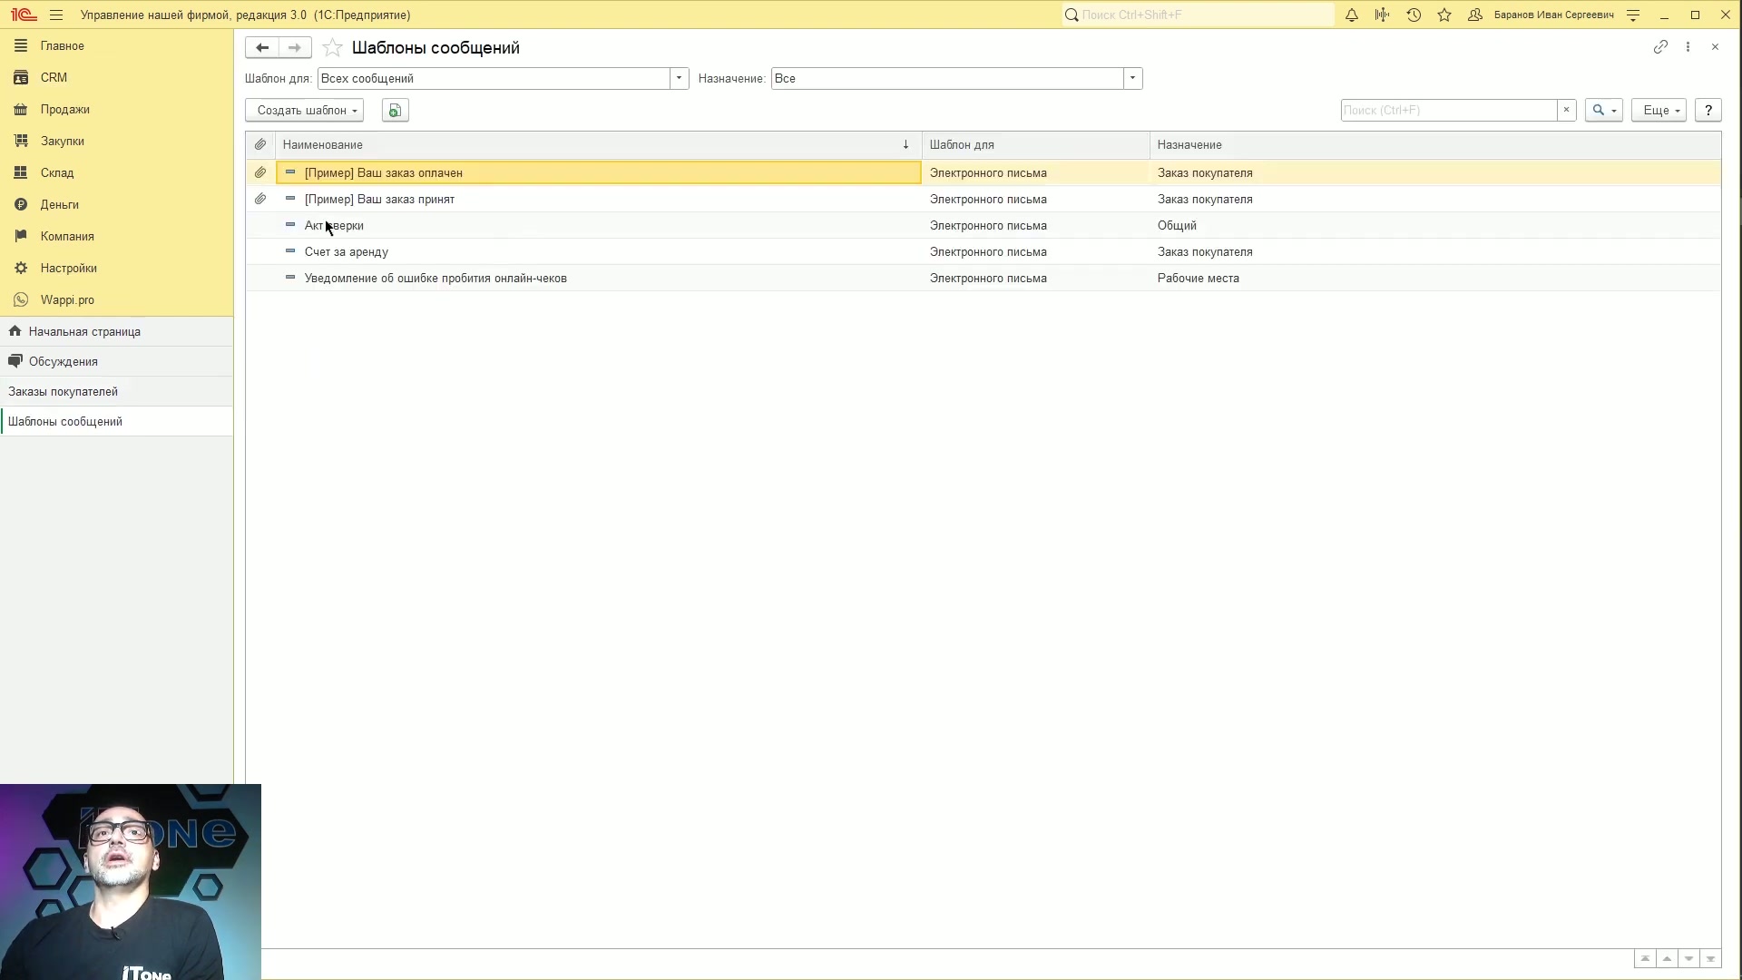Viewport: 1742px width, 980px height.
Task: Expand the Назначение dropdown
Action: click(x=1132, y=79)
